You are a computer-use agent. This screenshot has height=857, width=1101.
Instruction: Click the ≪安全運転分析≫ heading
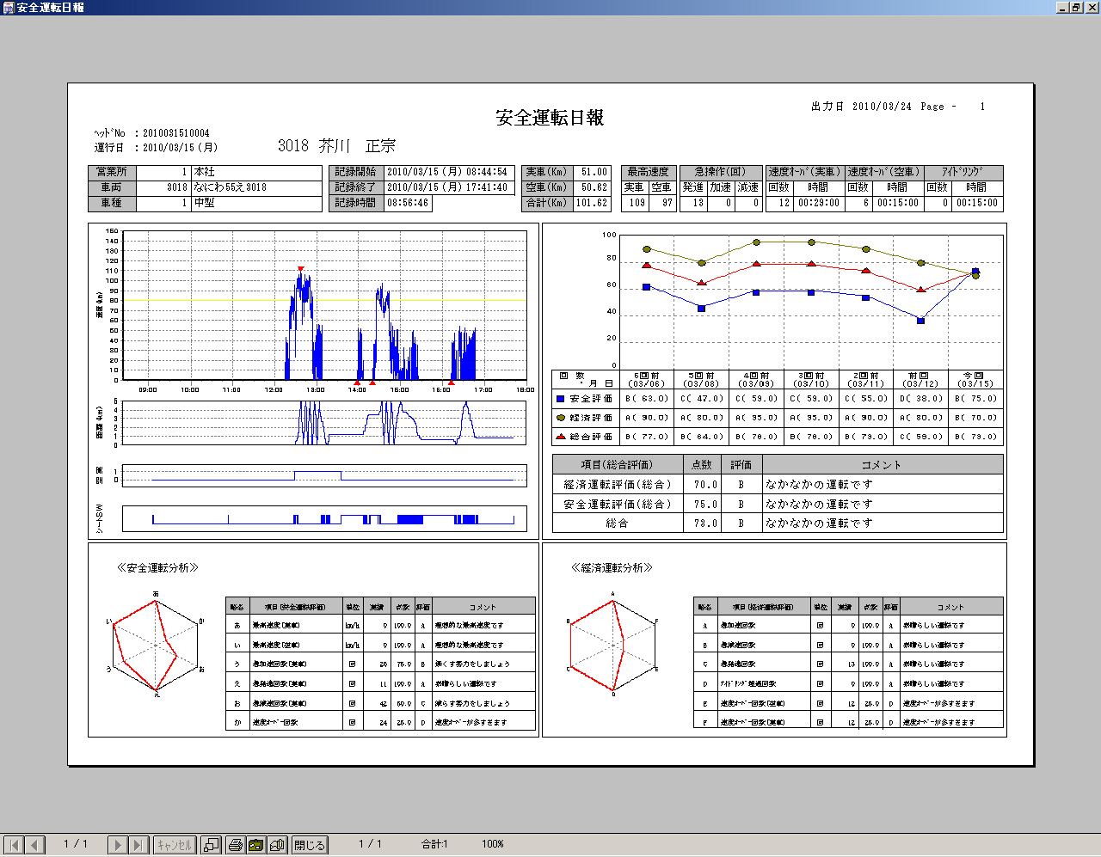point(158,568)
